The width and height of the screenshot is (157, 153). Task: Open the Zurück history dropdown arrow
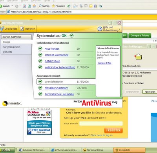[12, 6]
